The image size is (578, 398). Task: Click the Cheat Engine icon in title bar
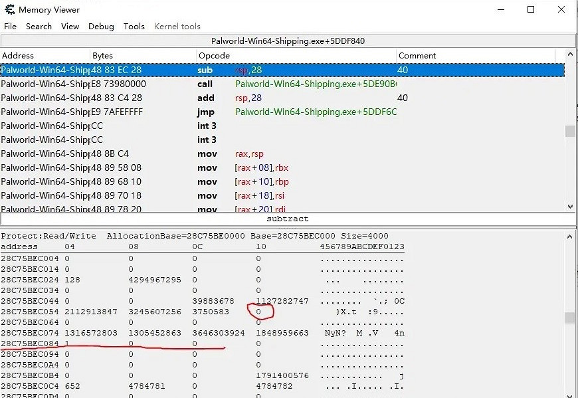(10, 9)
